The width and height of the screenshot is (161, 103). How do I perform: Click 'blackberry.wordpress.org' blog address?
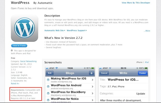tap(63, 95)
